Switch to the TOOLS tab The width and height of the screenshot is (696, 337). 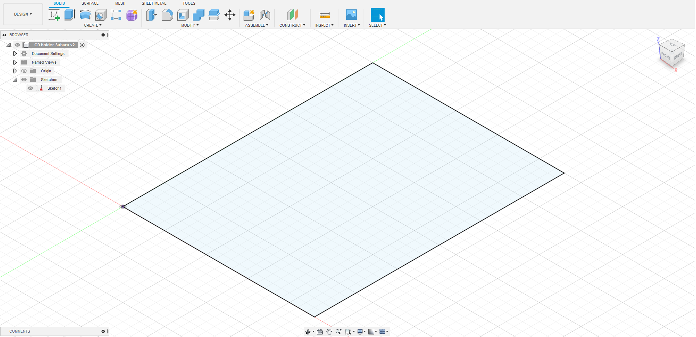[x=189, y=3]
